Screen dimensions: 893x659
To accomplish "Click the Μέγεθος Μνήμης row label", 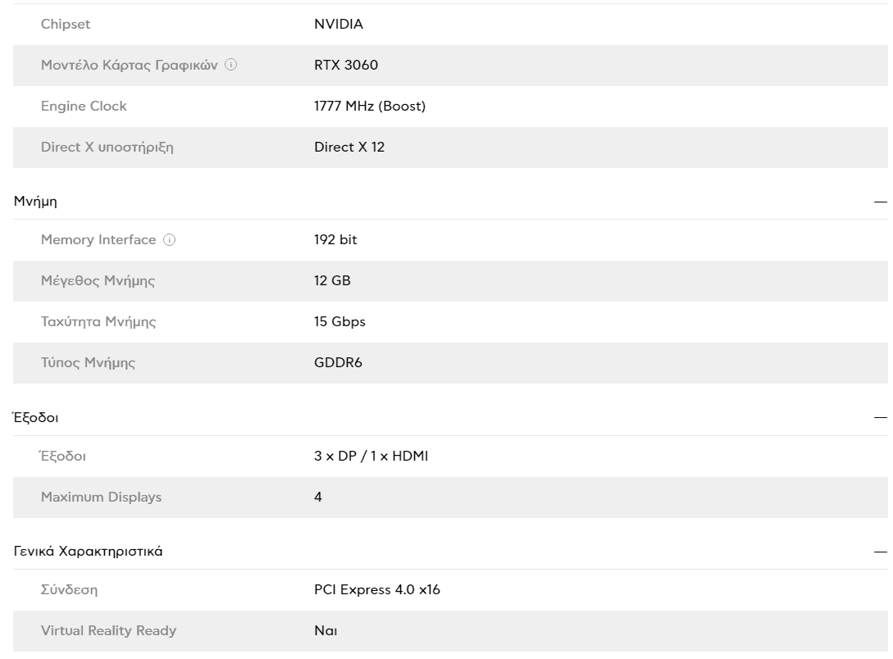I will click(98, 280).
